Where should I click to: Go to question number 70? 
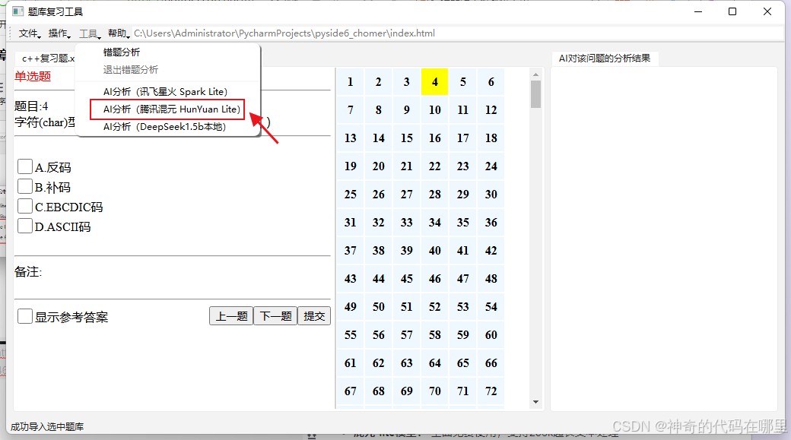click(435, 391)
